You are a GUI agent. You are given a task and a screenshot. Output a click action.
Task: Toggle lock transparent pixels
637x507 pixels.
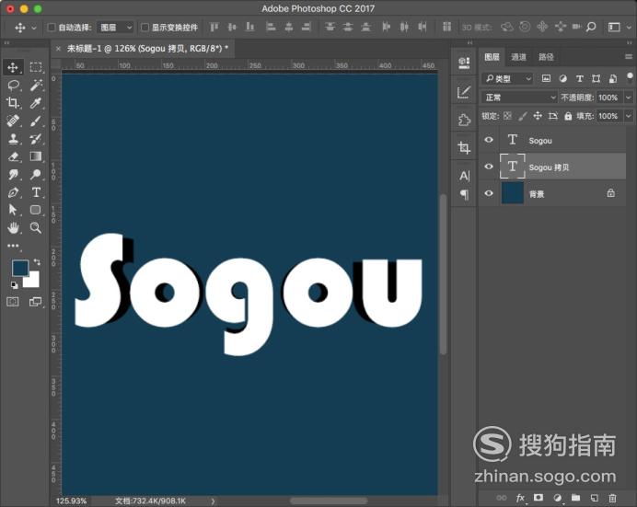click(507, 116)
